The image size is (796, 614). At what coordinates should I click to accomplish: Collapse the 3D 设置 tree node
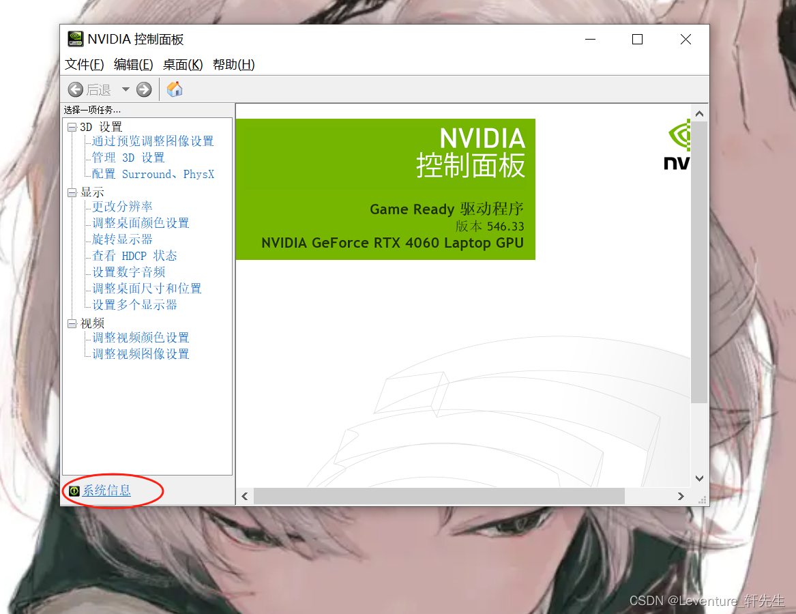72,127
